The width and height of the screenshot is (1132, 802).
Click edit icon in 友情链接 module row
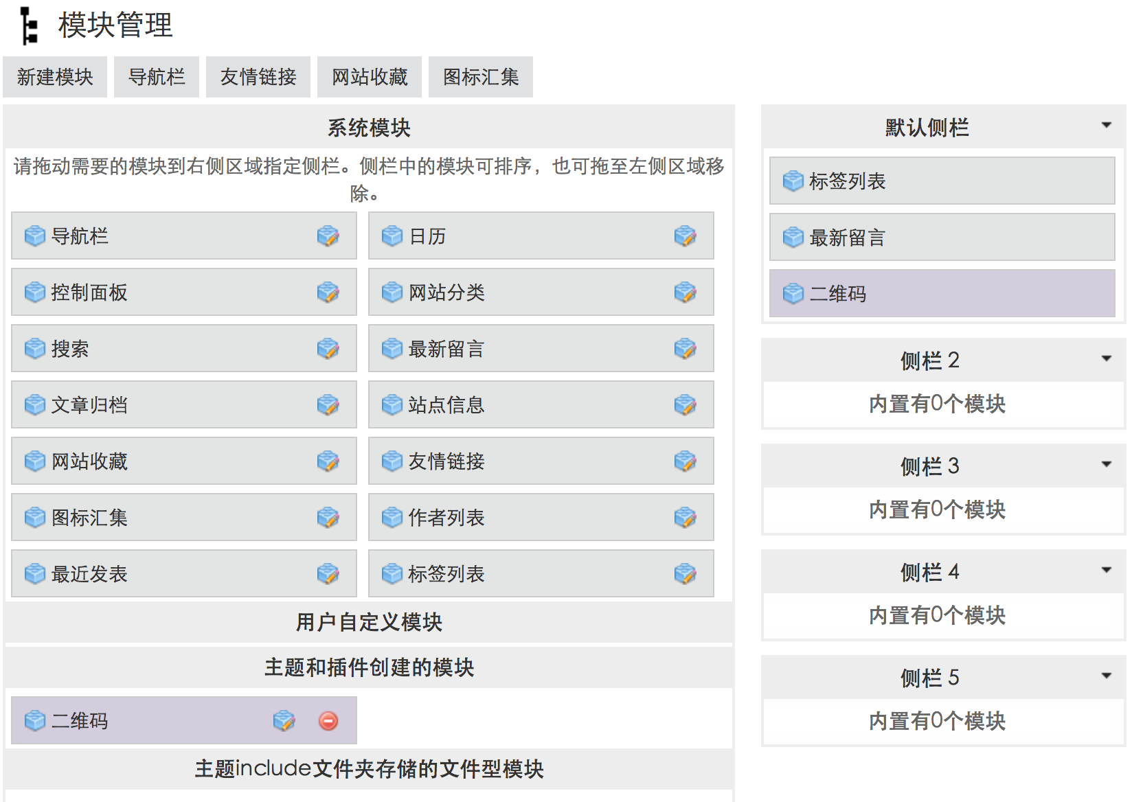pos(686,461)
